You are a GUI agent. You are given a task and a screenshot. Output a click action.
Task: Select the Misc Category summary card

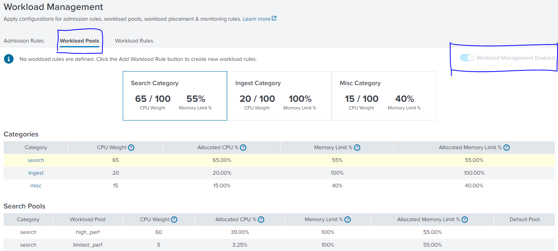tap(383, 96)
